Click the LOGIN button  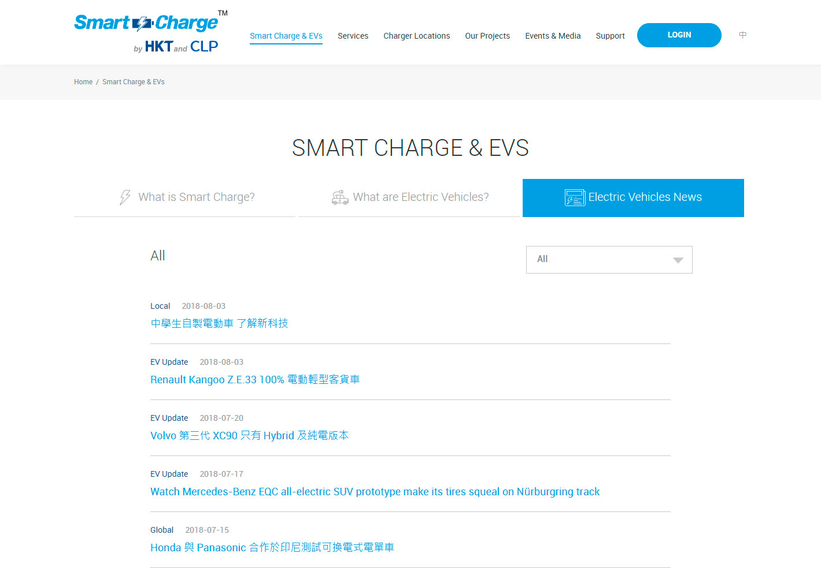click(x=679, y=35)
